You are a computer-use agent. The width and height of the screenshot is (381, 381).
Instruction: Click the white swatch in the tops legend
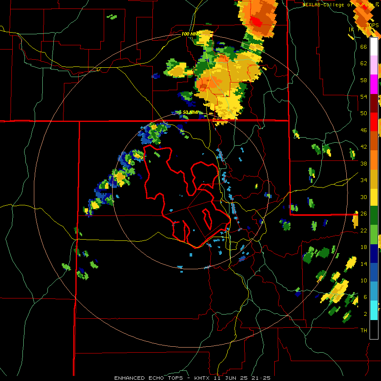pos(374,47)
